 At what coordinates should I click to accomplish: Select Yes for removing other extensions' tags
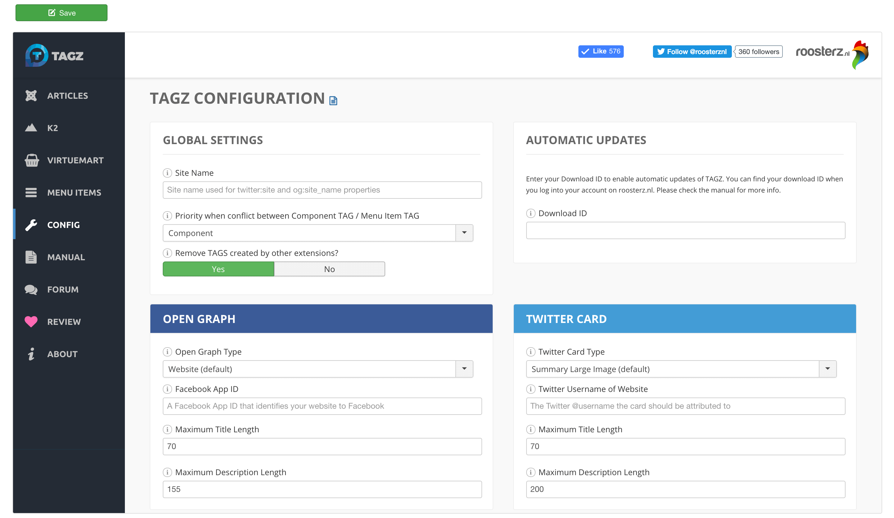[x=218, y=269]
